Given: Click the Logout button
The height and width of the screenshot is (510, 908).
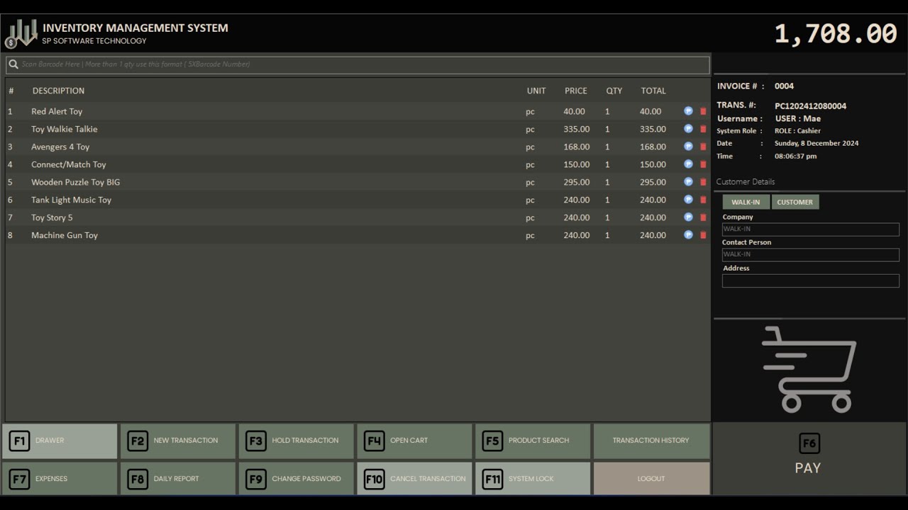Looking at the screenshot, I should (x=651, y=479).
